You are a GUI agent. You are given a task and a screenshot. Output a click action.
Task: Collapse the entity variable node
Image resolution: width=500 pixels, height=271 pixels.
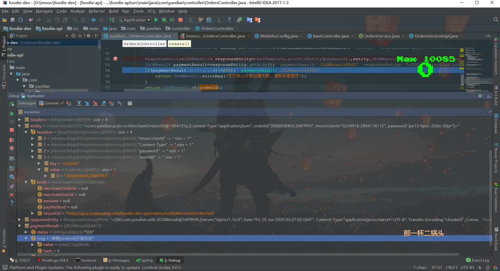click(x=20, y=126)
